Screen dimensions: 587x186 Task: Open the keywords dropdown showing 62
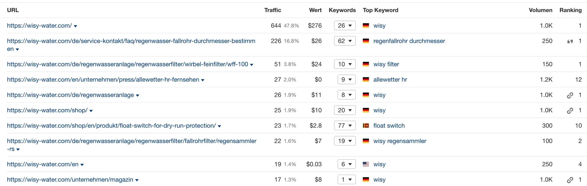(x=345, y=41)
